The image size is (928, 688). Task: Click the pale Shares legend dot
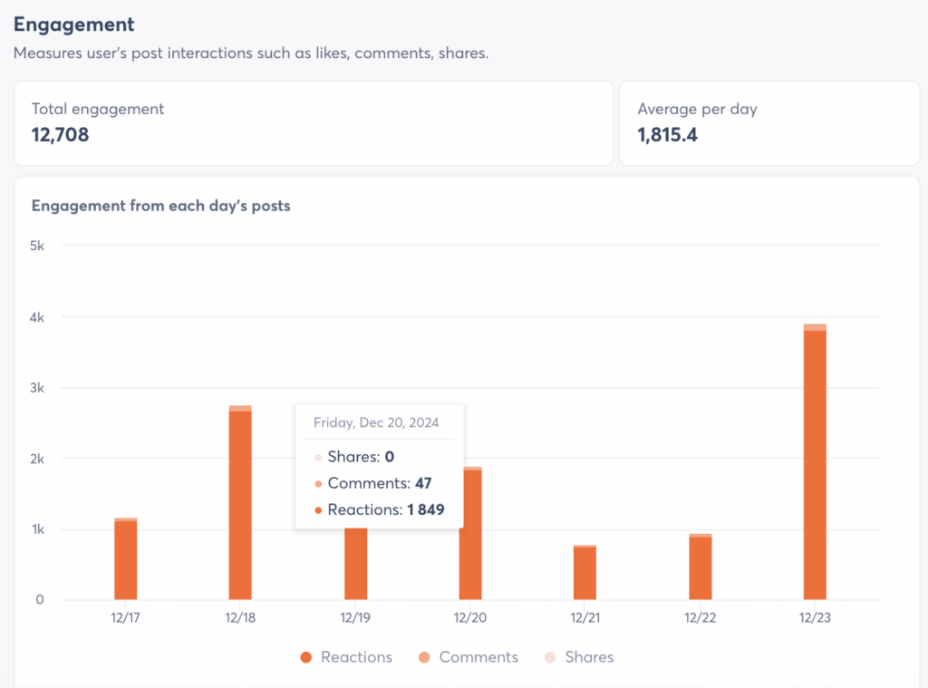[x=550, y=656]
